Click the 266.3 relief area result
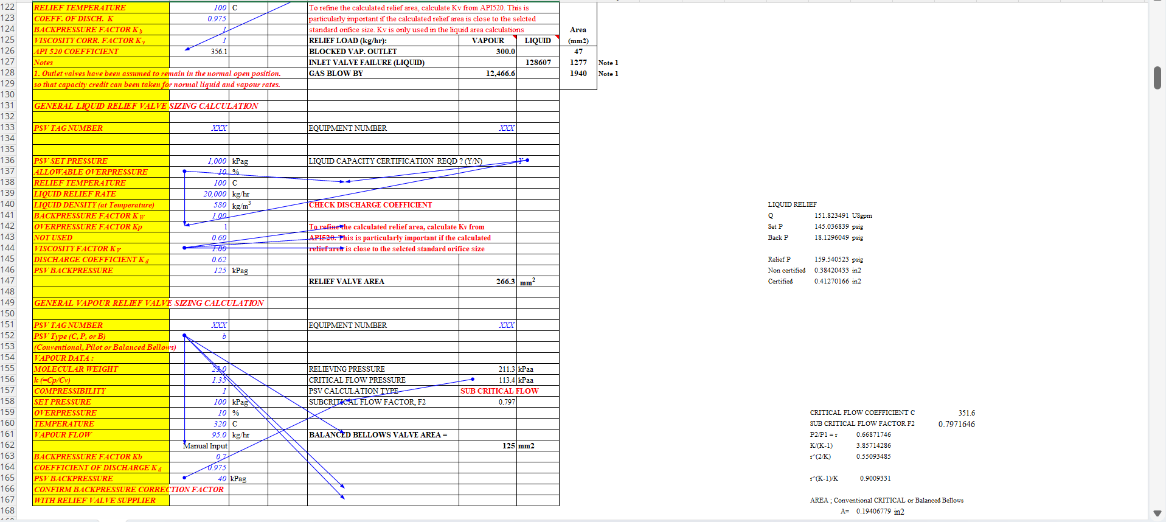 click(x=488, y=282)
